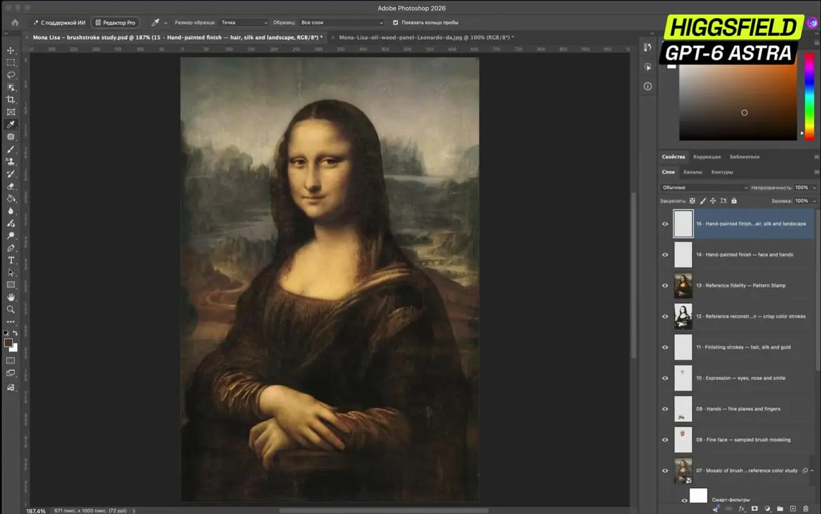The height and width of the screenshot is (514, 821).
Task: Select the Rectangular Marquee tool
Action: tap(11, 63)
